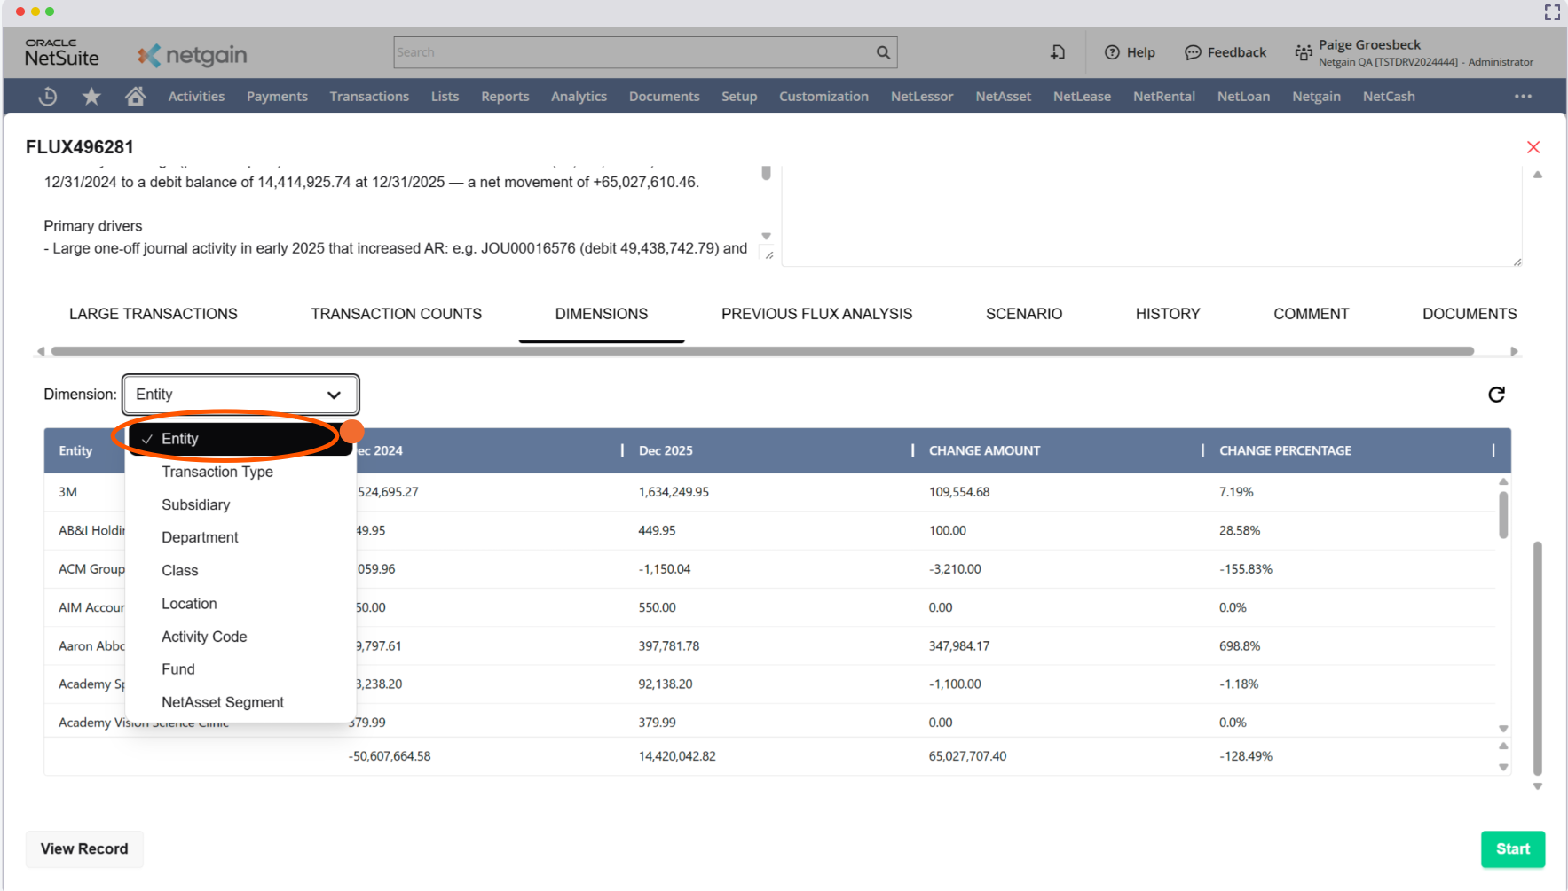Image resolution: width=1568 pixels, height=891 pixels.
Task: Click the Help question mark icon
Action: 1112,52
